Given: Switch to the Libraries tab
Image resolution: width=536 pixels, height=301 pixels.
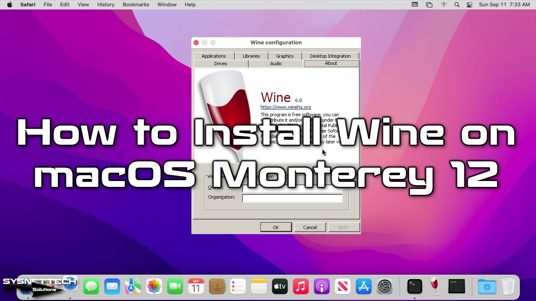Looking at the screenshot, I should pyautogui.click(x=251, y=56).
